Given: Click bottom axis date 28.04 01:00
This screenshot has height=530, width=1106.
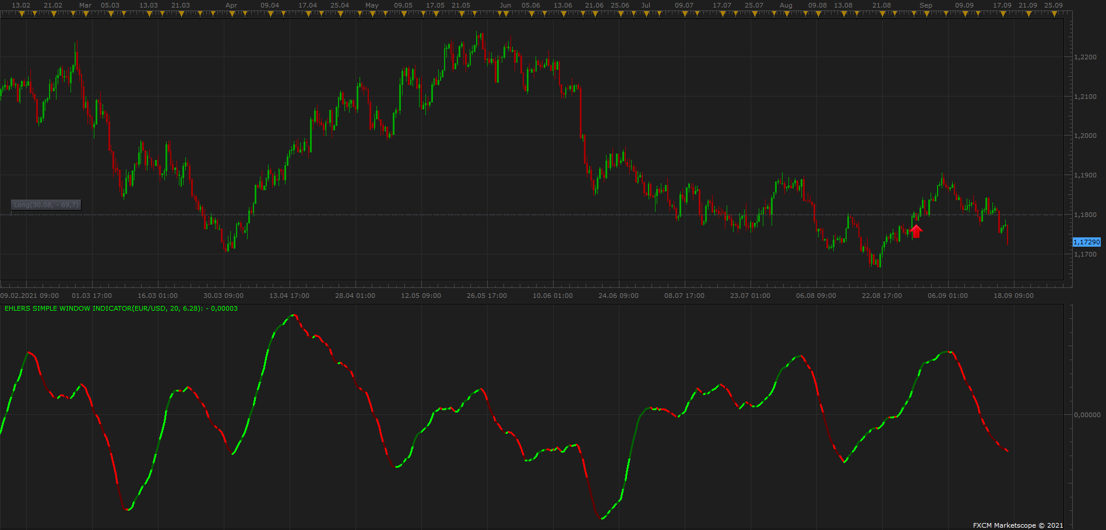Looking at the screenshot, I should click(x=355, y=296).
